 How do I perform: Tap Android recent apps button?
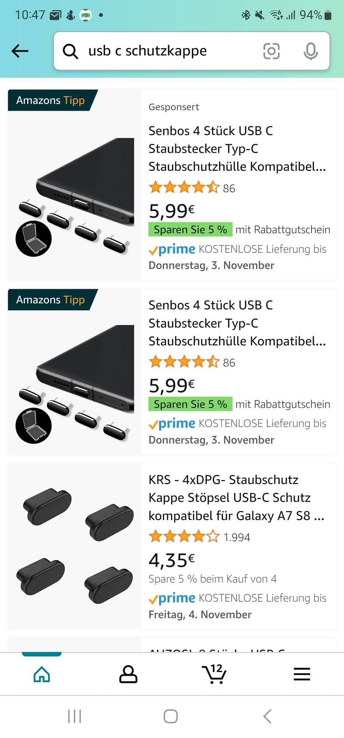pyautogui.click(x=74, y=716)
